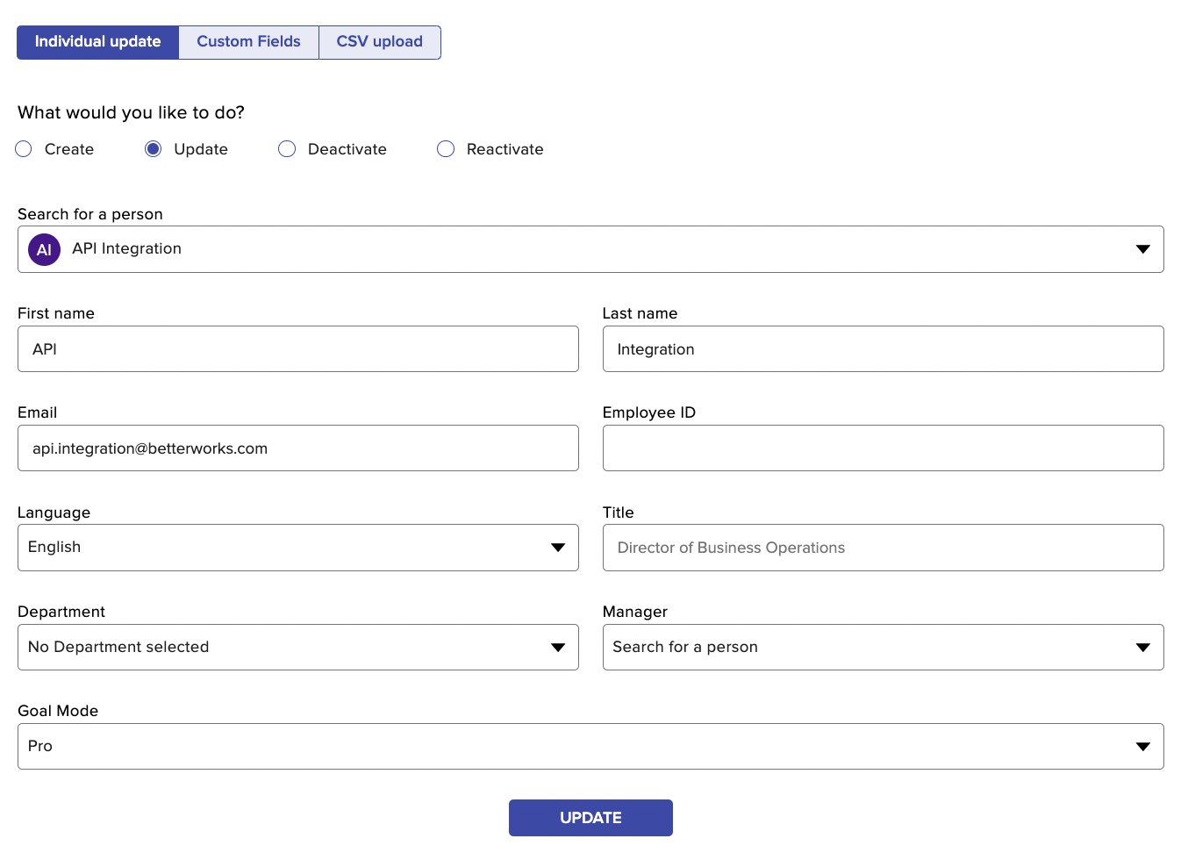
Task: Open the Language dropdown showing English
Action: tap(298, 548)
